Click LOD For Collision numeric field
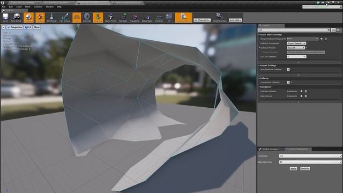 (x=296, y=57)
